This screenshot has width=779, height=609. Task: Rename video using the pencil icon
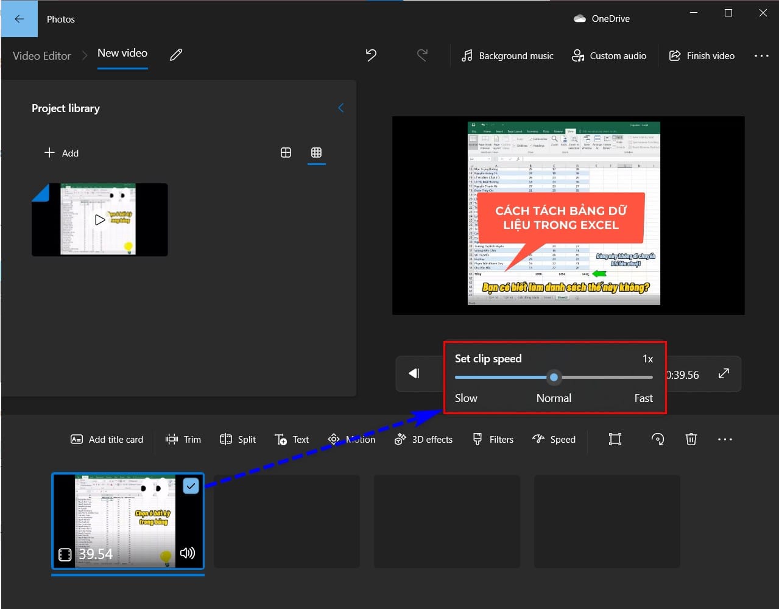[176, 55]
